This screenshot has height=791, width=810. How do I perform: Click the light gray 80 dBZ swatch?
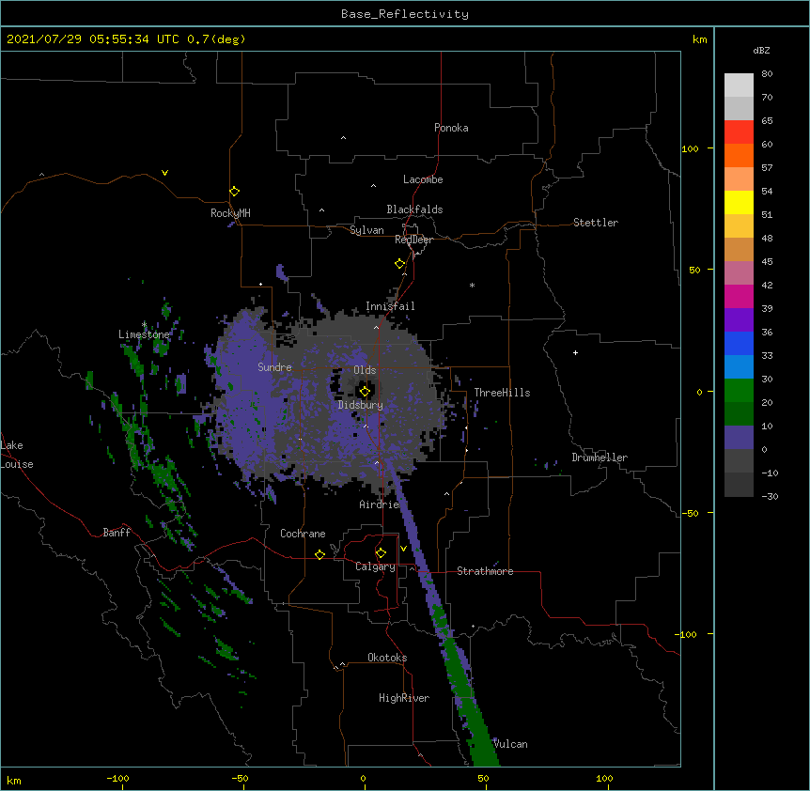[x=739, y=85]
